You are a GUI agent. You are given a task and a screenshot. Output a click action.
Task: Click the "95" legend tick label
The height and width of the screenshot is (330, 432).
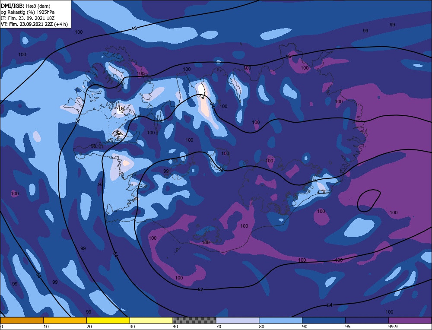(348, 327)
